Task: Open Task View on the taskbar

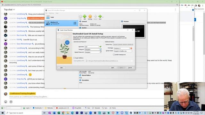Action: pyautogui.click(x=44, y=113)
